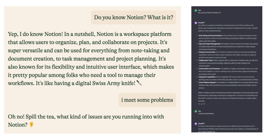Click "Task and Project Management" list heading
This screenshot has width=268, height=137.
210,44
